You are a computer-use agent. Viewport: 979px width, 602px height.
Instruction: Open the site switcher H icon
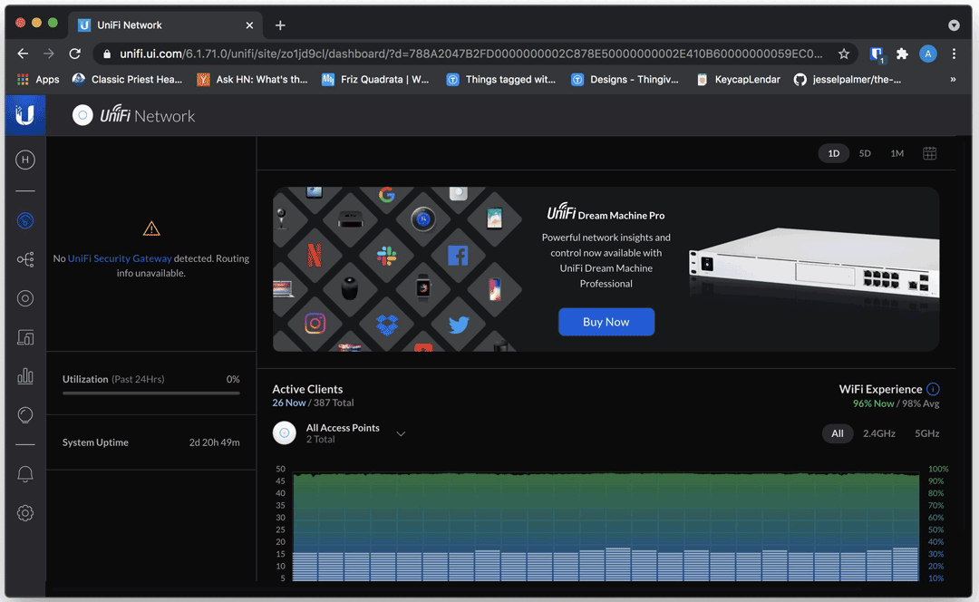pos(25,160)
